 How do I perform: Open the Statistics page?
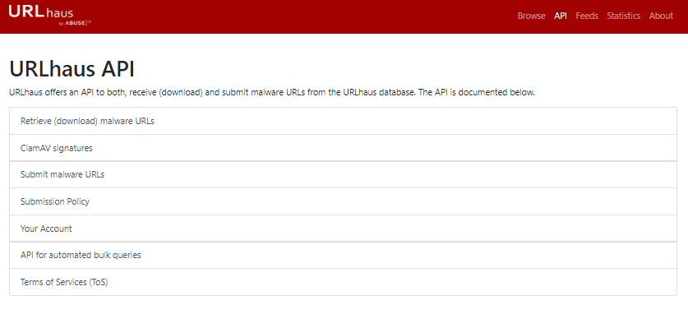click(624, 16)
